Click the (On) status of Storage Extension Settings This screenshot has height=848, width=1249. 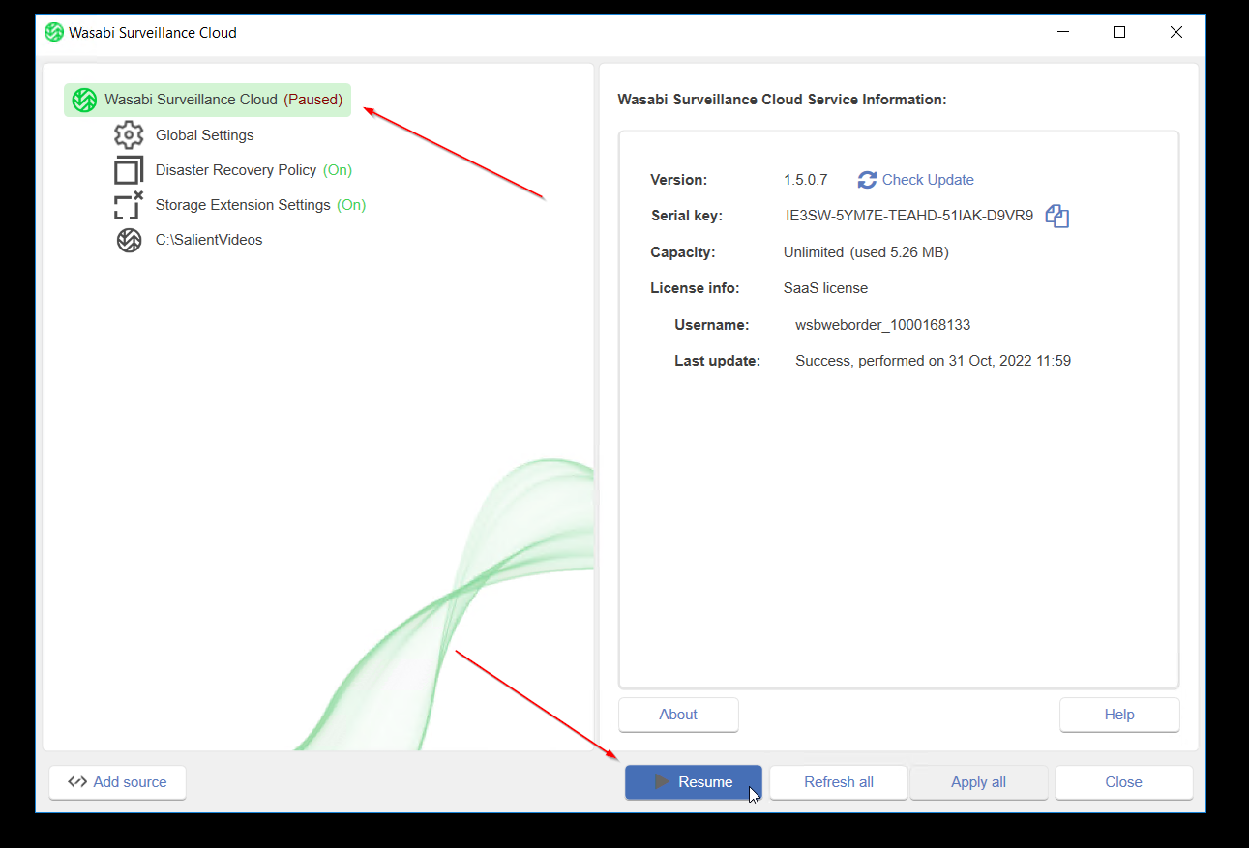[x=351, y=205]
